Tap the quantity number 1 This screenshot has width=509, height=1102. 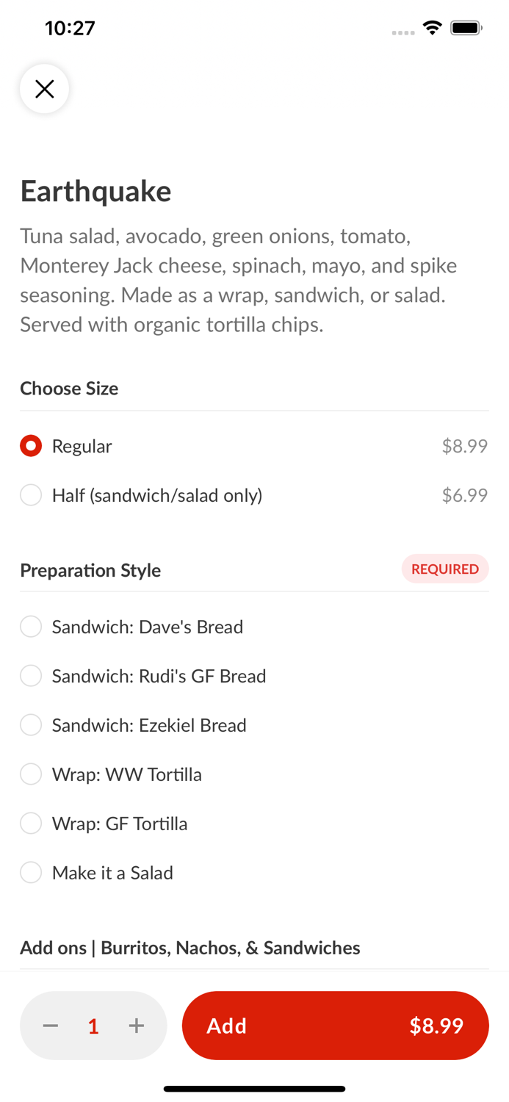tap(93, 1026)
